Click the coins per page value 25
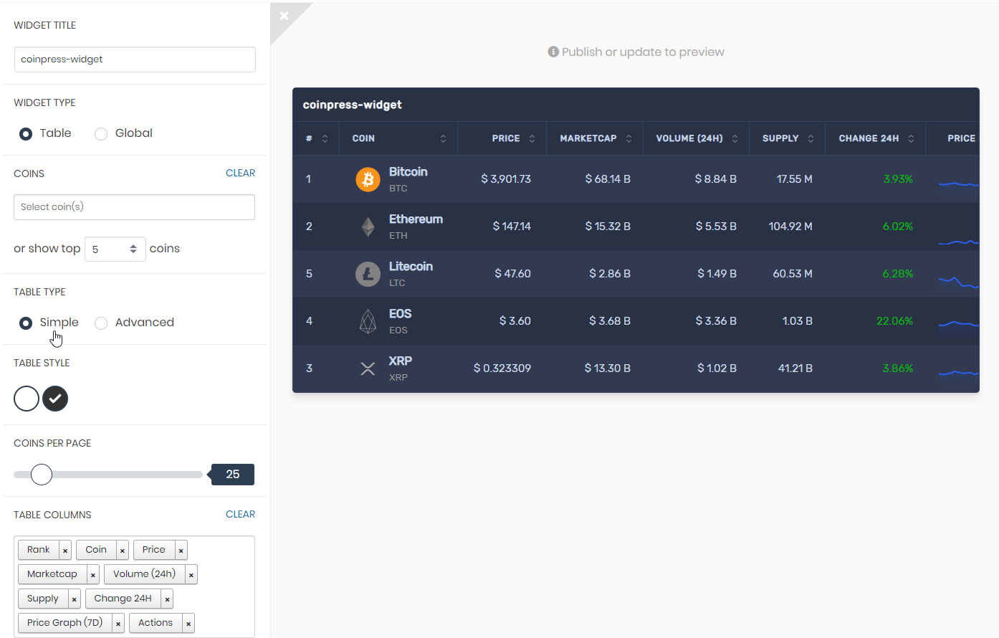Image resolution: width=999 pixels, height=638 pixels. pyautogui.click(x=232, y=475)
